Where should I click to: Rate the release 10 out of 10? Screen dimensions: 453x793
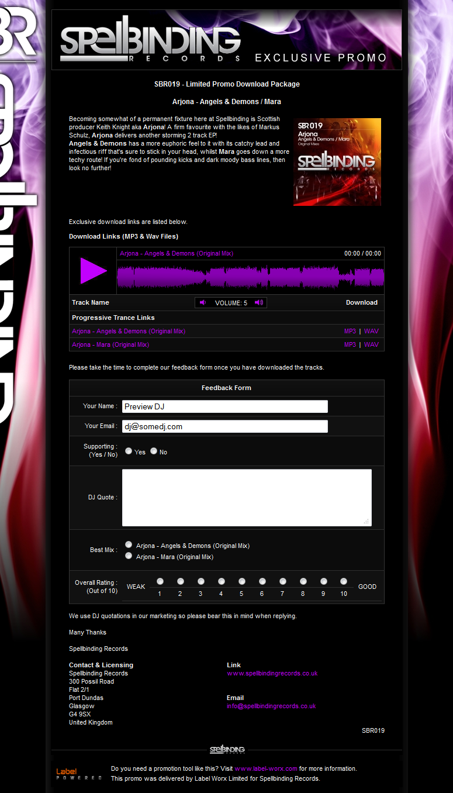click(344, 581)
